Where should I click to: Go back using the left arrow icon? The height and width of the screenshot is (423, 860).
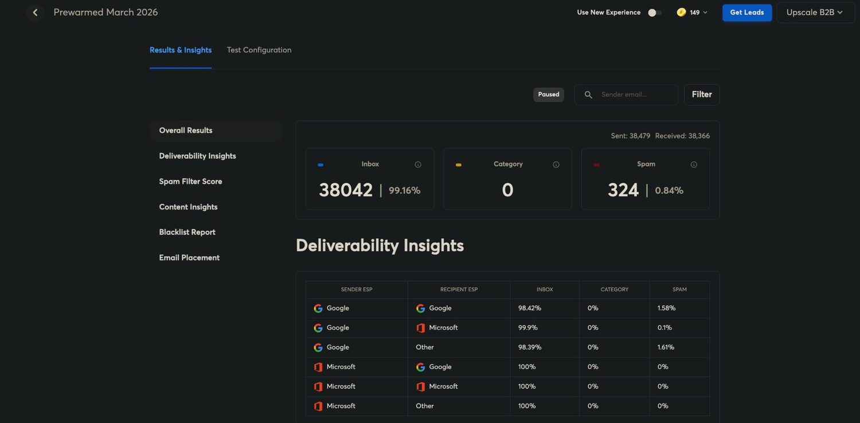[x=35, y=12]
